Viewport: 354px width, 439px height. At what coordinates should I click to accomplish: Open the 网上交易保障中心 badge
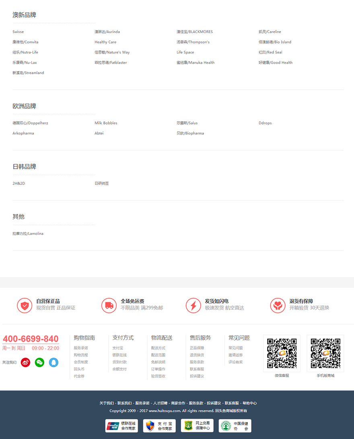197,426
